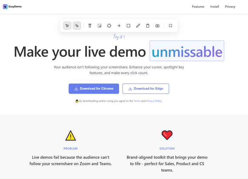Screen dimensions: 248x179
Task: Click the EasyDemo logo
Action: (12, 7)
